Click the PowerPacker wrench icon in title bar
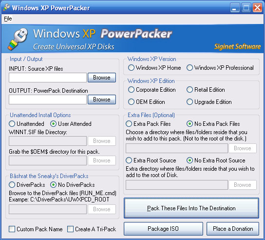The image size is (265, 240). click(x=6, y=7)
